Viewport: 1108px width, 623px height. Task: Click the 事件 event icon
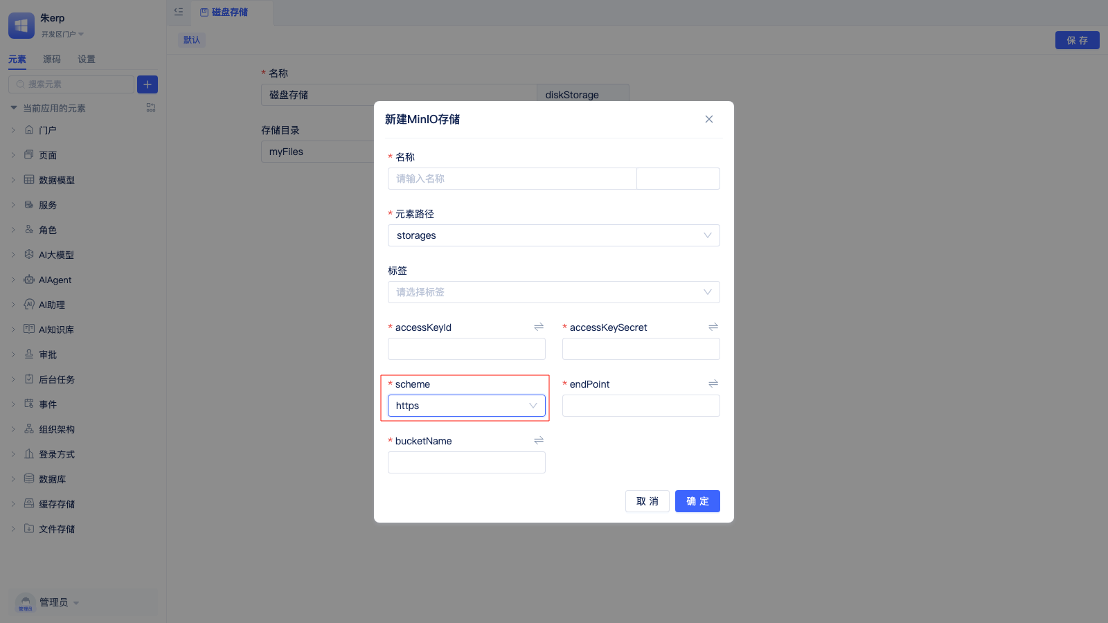pyautogui.click(x=29, y=404)
